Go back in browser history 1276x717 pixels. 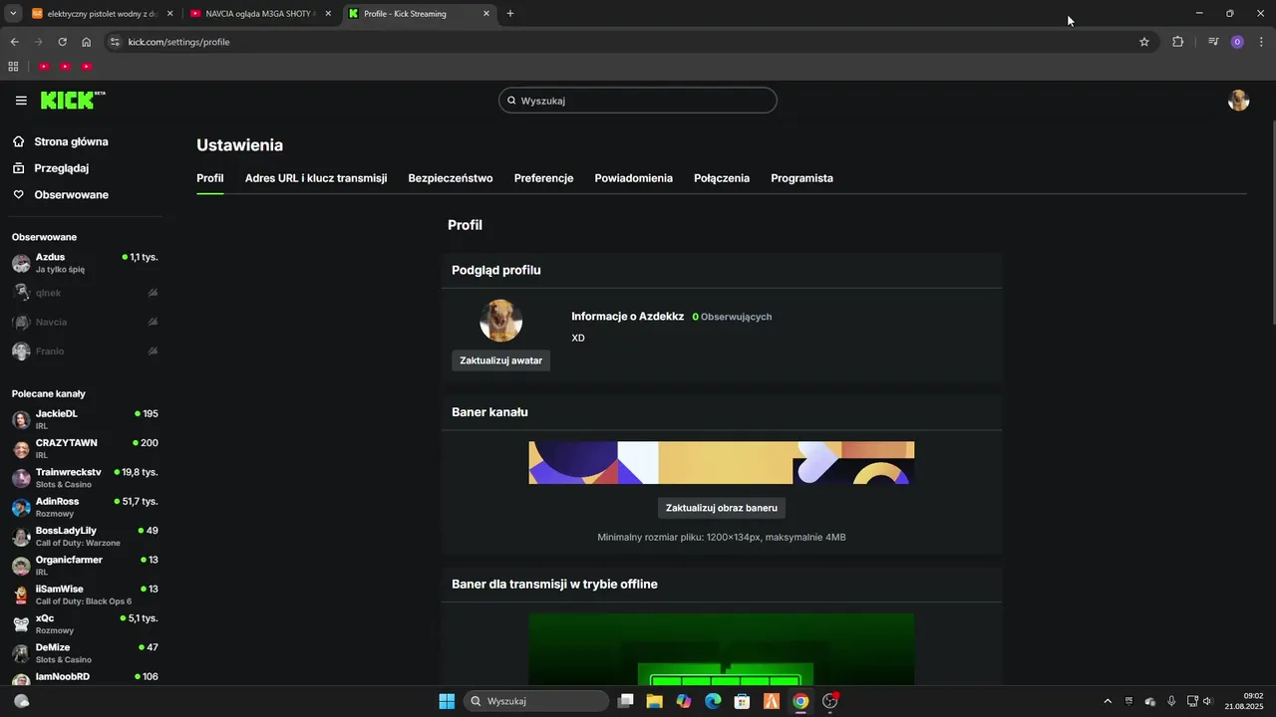pos(14,42)
